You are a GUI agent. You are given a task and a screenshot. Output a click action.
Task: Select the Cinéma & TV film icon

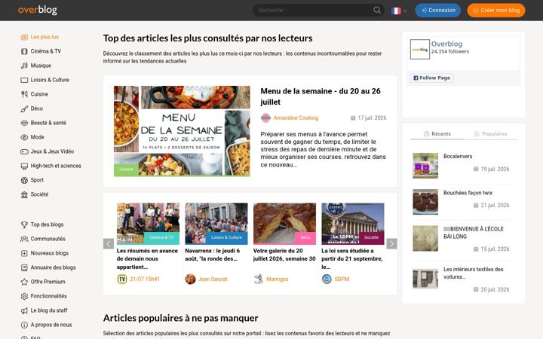tap(24, 51)
